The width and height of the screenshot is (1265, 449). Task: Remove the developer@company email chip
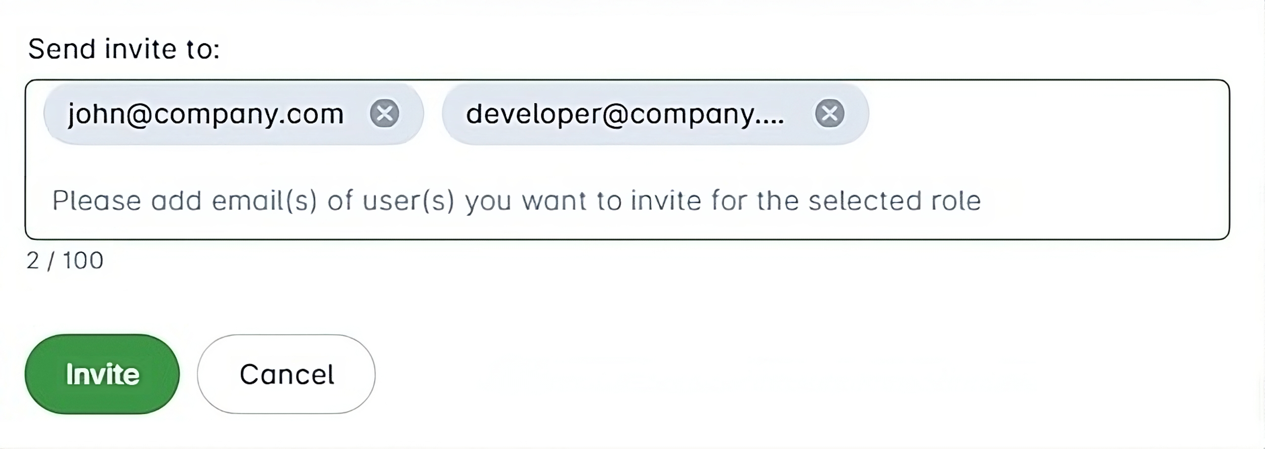[829, 113]
